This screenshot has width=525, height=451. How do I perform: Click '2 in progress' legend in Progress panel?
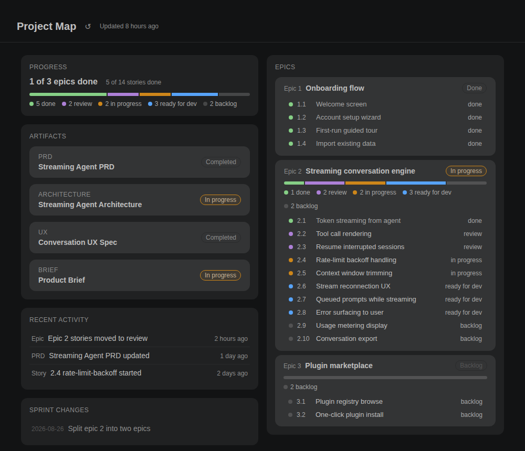tap(120, 104)
